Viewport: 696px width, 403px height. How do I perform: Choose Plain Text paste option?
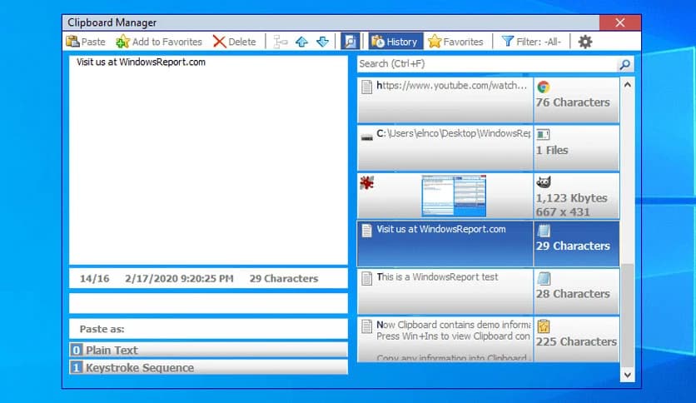(x=209, y=350)
